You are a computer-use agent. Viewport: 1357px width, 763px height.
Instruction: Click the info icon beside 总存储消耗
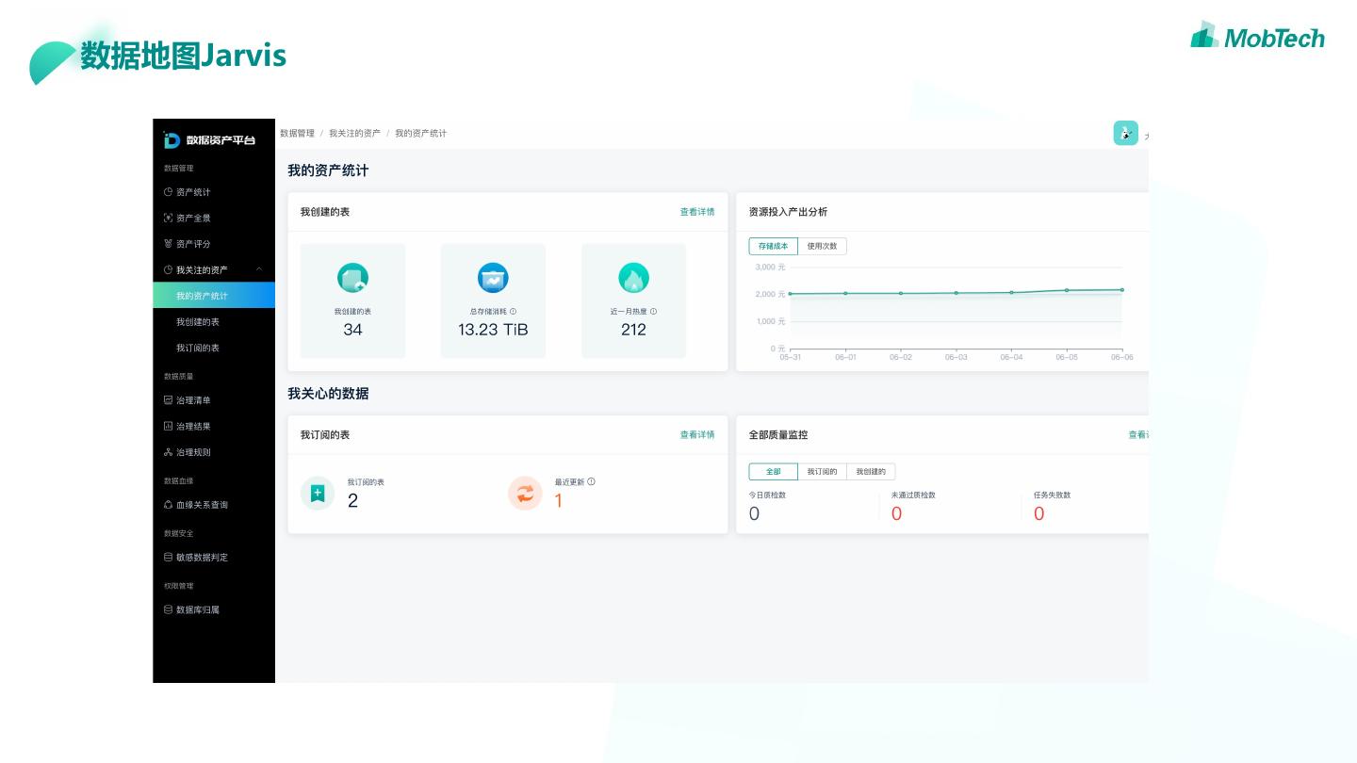[x=514, y=311]
